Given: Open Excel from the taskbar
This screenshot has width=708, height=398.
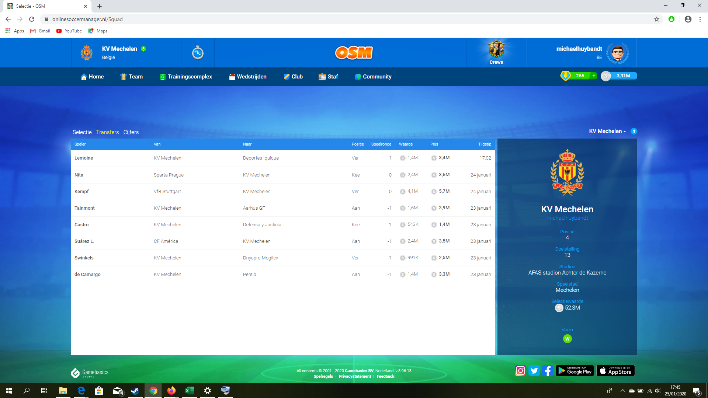Looking at the screenshot, I should (189, 391).
